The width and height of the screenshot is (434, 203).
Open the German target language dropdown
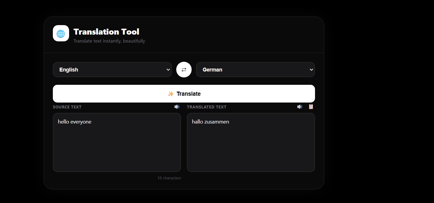(x=255, y=70)
